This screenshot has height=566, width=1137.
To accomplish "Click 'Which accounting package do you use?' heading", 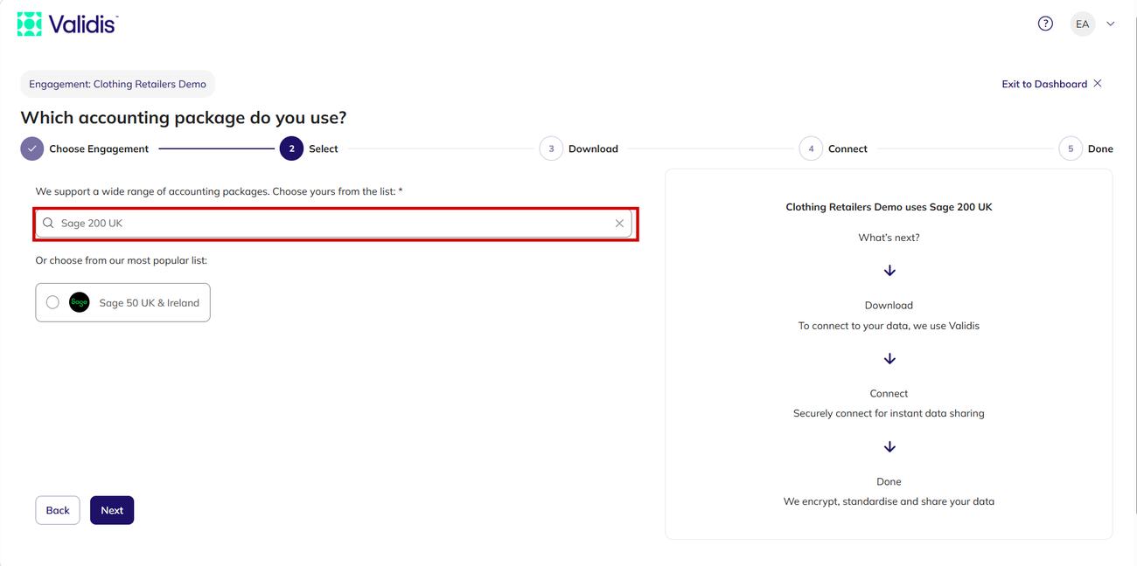I will click(x=184, y=117).
